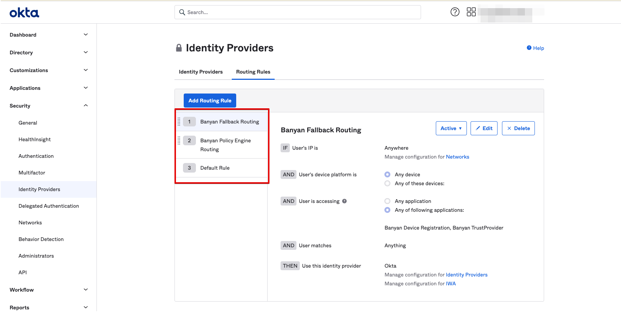
Task: Edit the Banyan Fallback Routing rule
Action: (484, 128)
